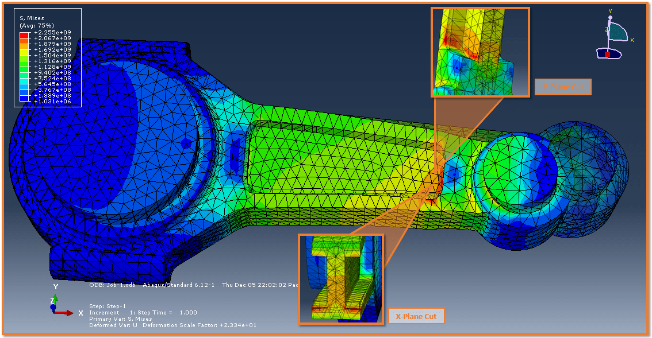The image size is (652, 338).
Task: Click the legend value +3.767e+08
Action: (52, 90)
